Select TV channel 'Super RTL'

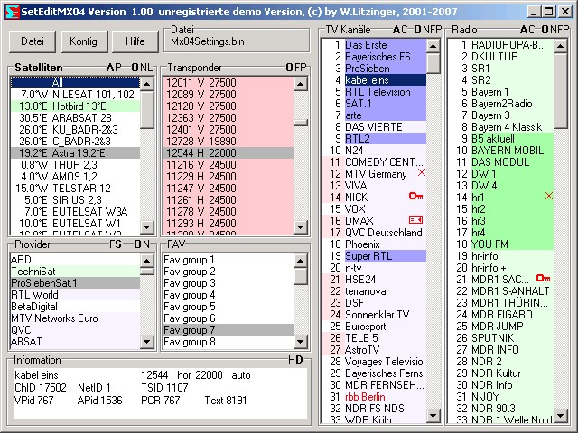(374, 256)
